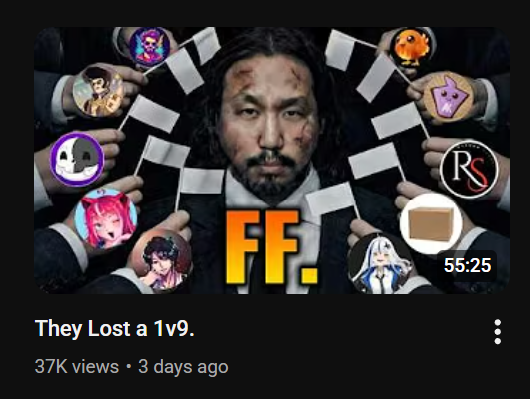The height and width of the screenshot is (399, 530).
Task: Click the white-haired anime girl avatar
Action: 382,264
